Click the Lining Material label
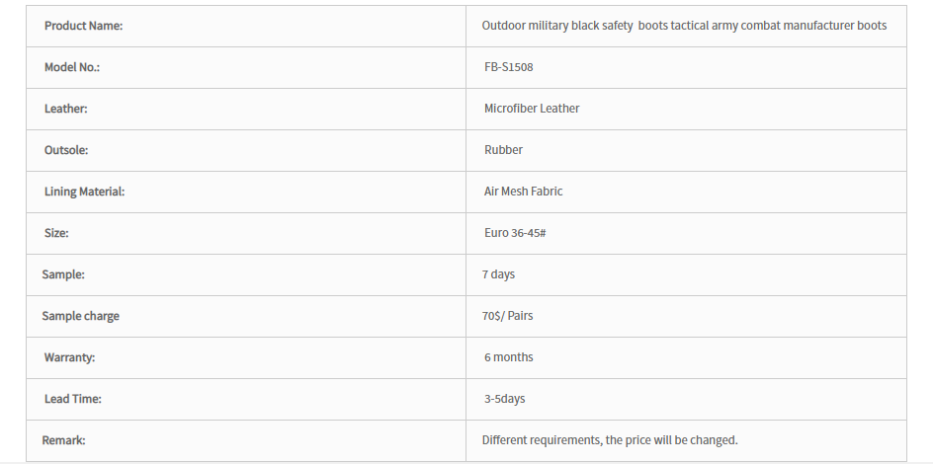 pyautogui.click(x=84, y=192)
